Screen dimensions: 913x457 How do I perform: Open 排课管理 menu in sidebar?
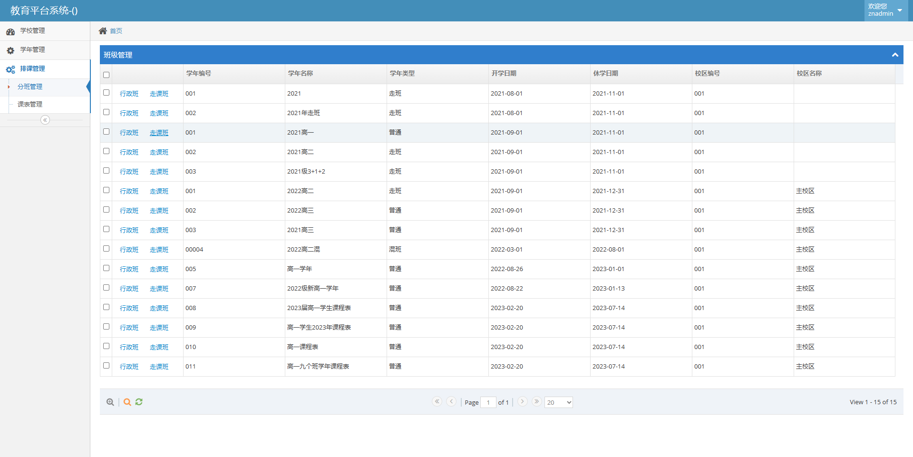45,69
